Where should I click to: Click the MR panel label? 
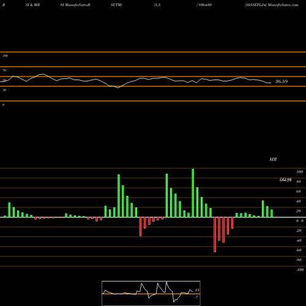click(x=273, y=159)
